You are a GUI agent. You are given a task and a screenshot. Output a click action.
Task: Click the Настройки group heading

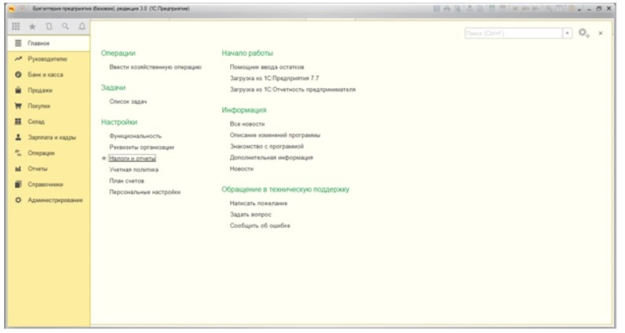tap(119, 122)
